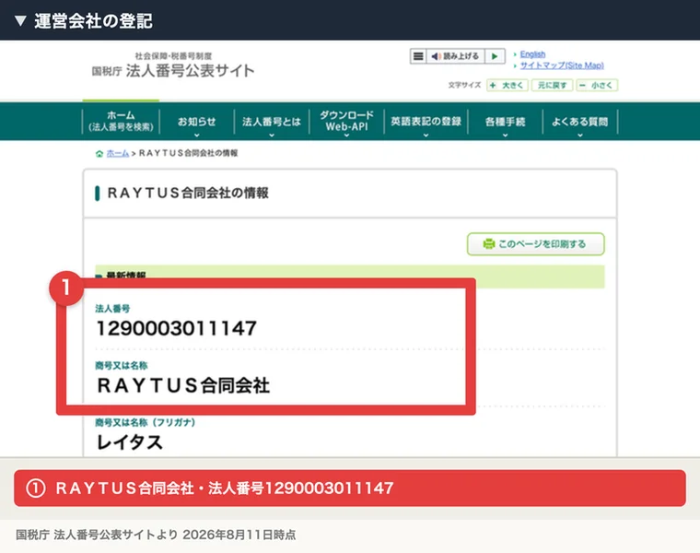Screen dimensions: 700x553
Task: Open the サイトマップ (Site Map) link
Action: pos(562,65)
